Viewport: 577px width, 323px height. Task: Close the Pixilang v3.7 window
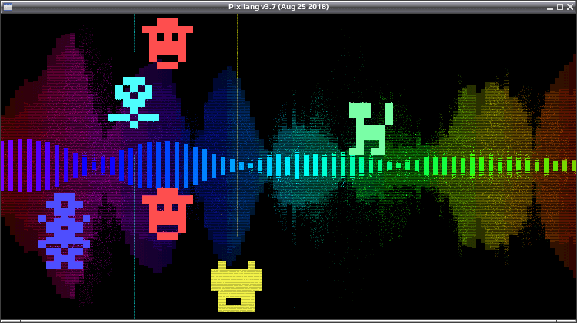pyautogui.click(x=570, y=7)
